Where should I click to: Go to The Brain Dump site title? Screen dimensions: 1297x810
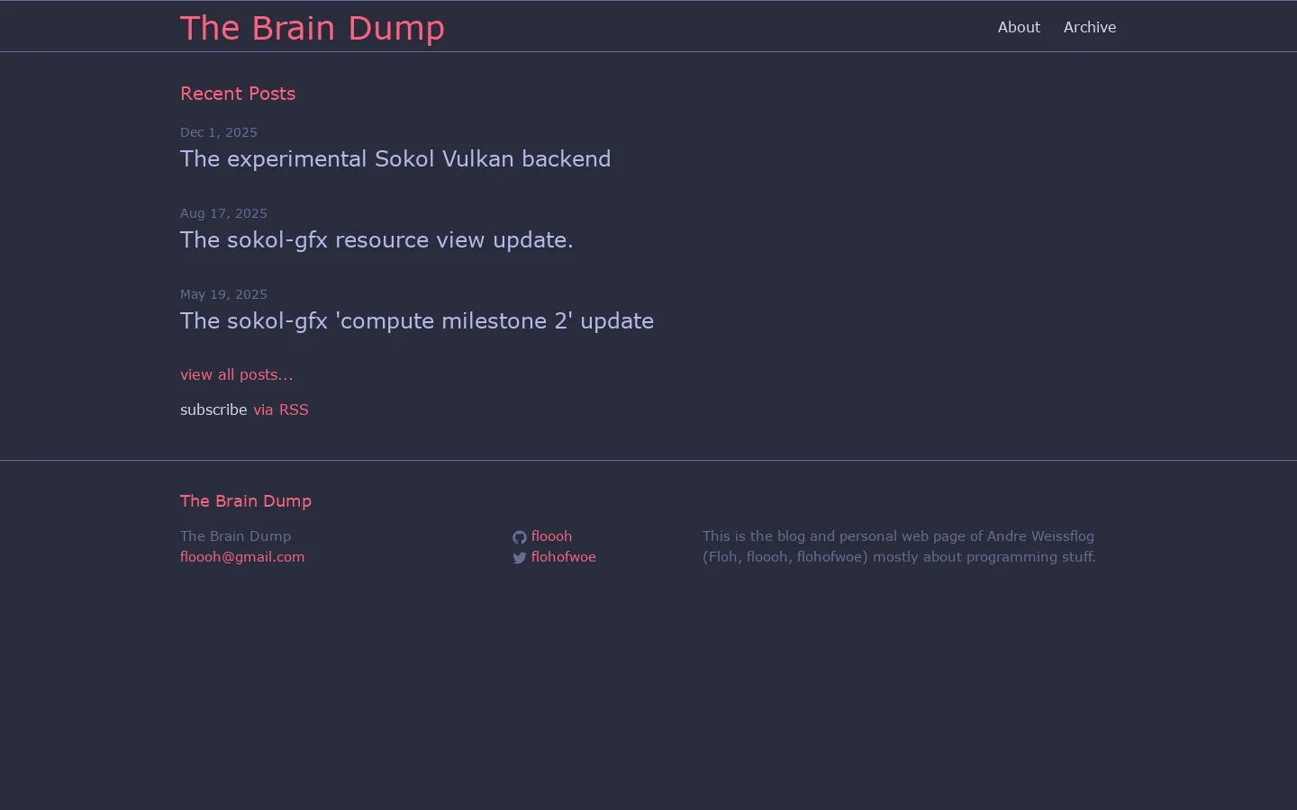point(313,28)
